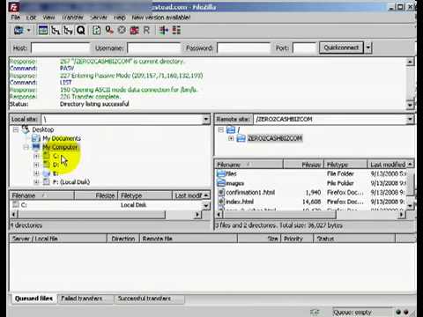Viewport: 423px width, 317px height.
Task: Expand the F: (Local Disk) node
Action: coord(36,182)
